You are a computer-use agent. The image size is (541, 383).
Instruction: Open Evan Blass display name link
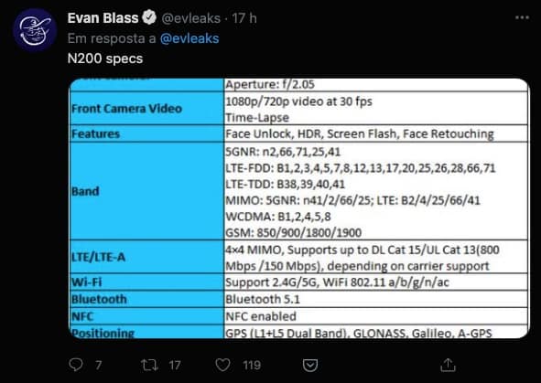(103, 18)
